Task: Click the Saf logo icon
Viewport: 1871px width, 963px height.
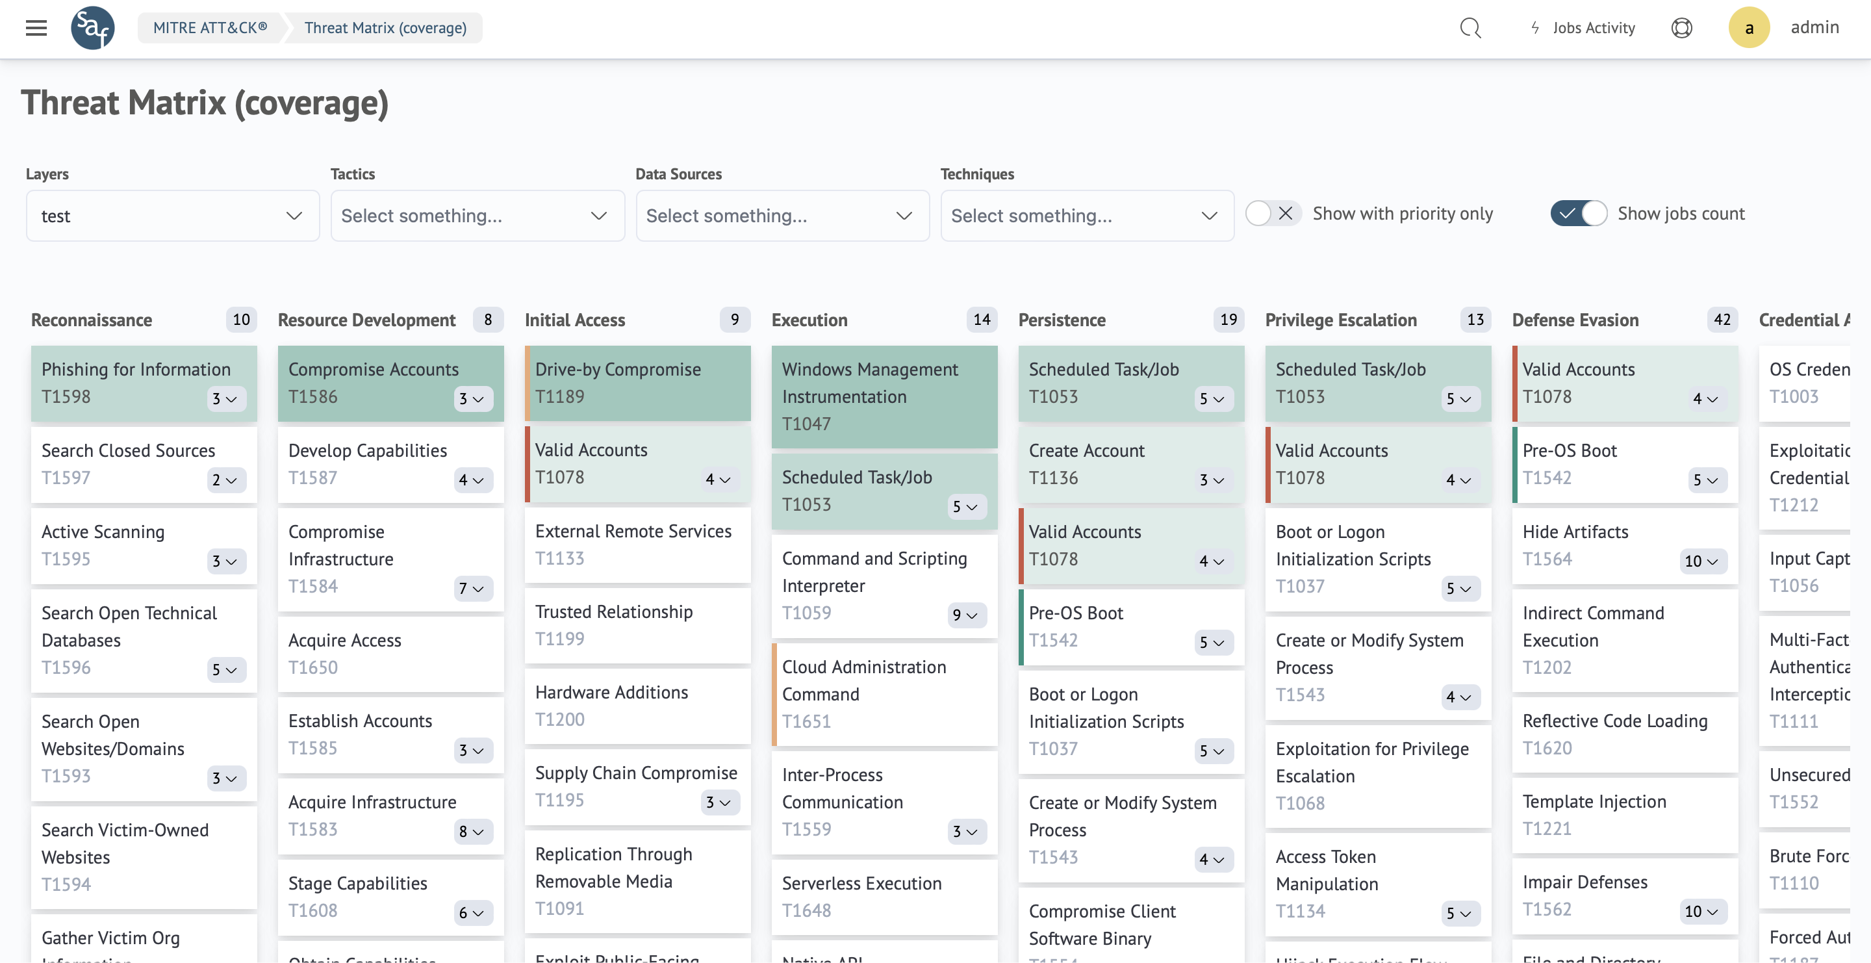Action: 92,27
